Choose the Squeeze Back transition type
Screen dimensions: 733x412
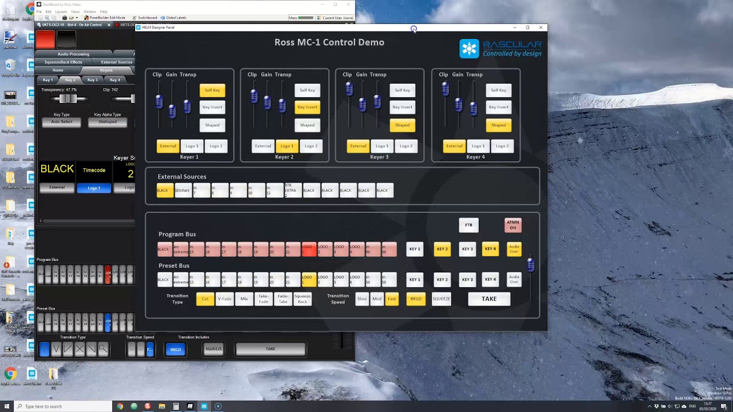click(x=302, y=299)
